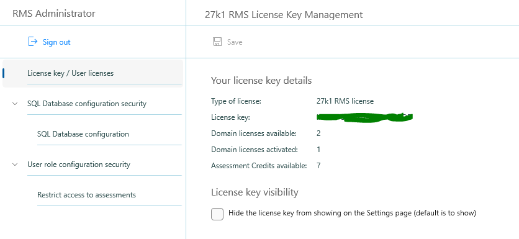Open SQL Database configuration page
This screenshot has width=519, height=239.
coord(83,134)
